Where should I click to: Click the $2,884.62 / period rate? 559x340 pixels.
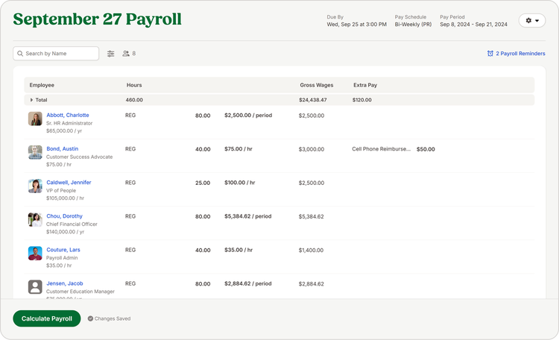coord(247,283)
